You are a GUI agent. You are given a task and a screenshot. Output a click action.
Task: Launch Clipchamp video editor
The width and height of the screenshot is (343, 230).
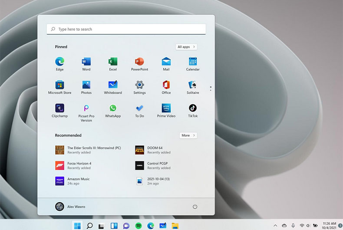59,111
